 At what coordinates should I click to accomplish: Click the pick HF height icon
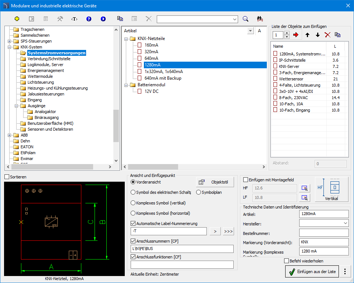click(x=304, y=188)
